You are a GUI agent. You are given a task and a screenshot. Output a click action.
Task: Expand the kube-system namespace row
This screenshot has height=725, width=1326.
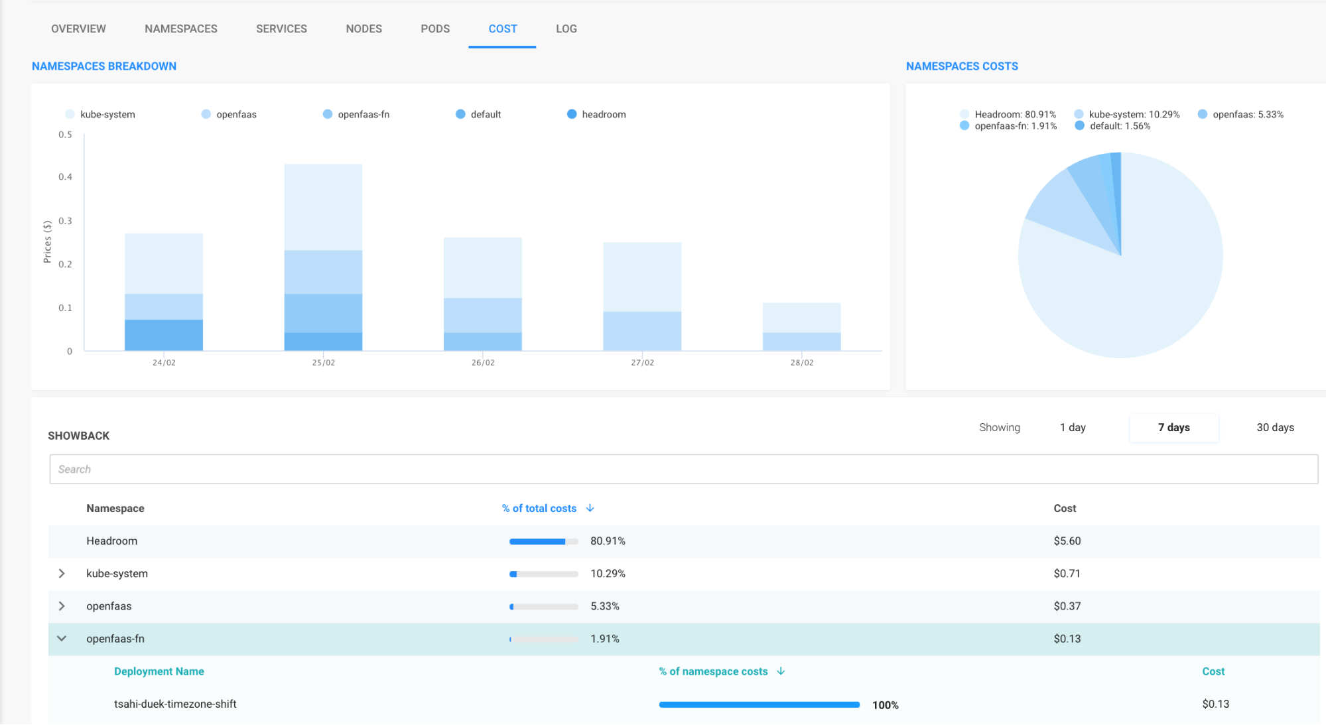(62, 574)
